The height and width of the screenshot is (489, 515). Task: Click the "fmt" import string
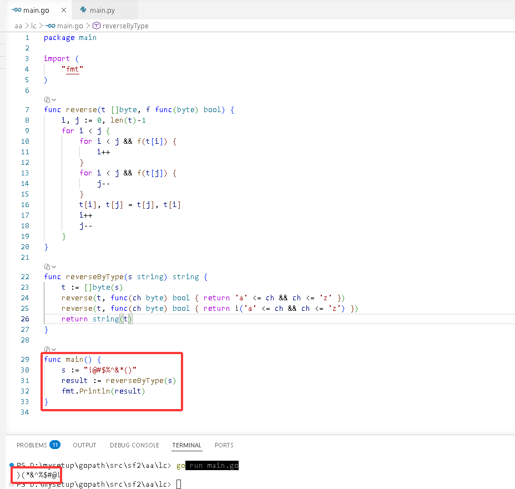coord(72,69)
